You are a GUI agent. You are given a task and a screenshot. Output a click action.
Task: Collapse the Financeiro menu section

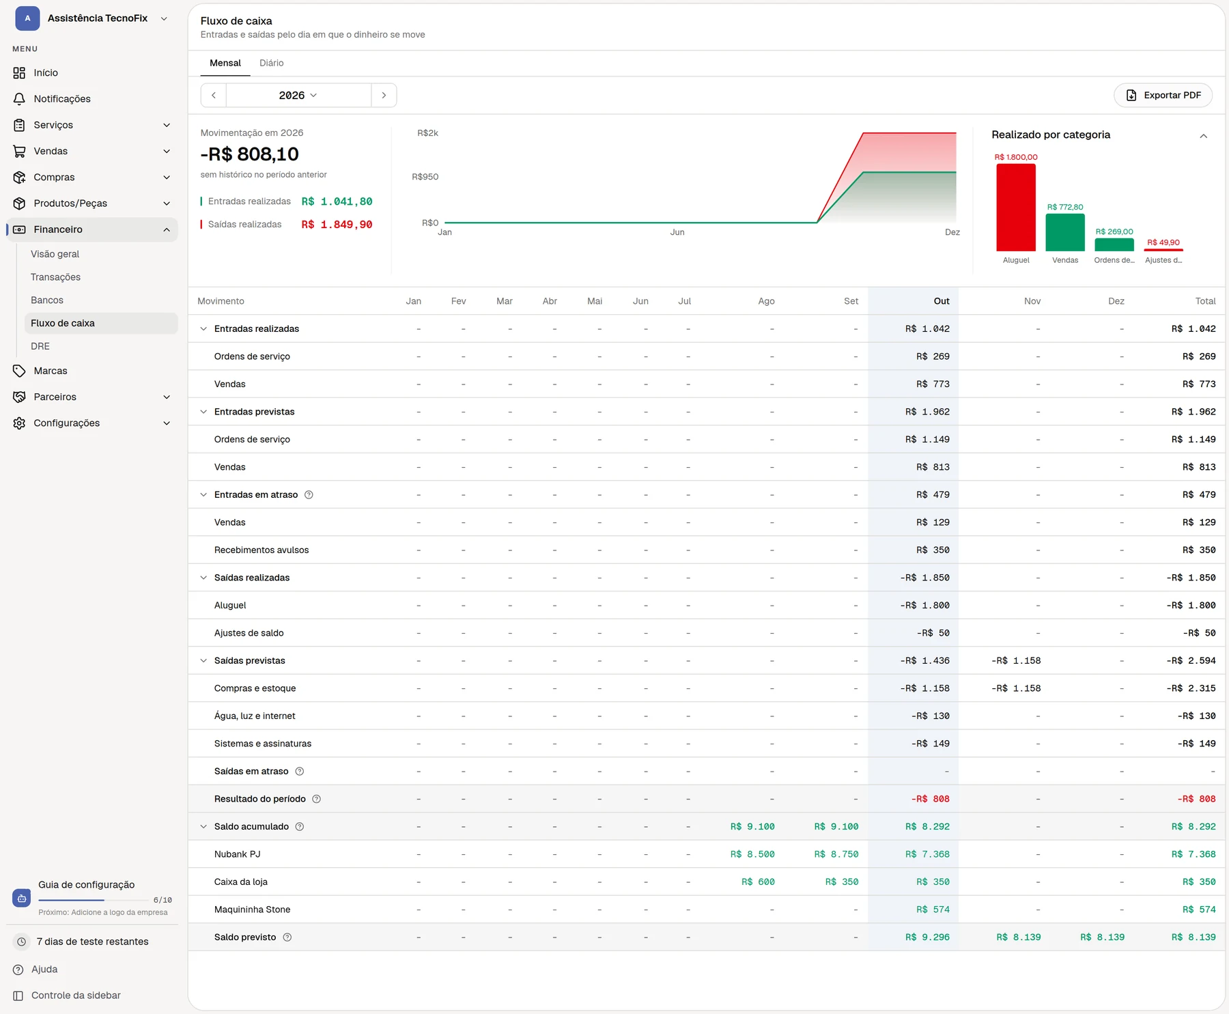pyautogui.click(x=167, y=230)
